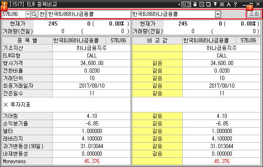Click the 57BJ86 stock code input field
263x167 pixels.
(x=14, y=14)
